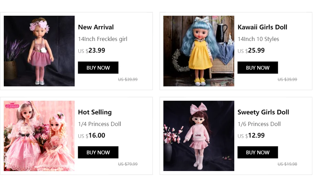Click the UCANAAN brand logo

(12, 105)
